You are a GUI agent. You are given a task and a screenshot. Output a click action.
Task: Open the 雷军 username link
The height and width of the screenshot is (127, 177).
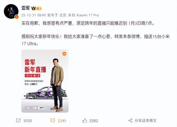[x=26, y=8]
